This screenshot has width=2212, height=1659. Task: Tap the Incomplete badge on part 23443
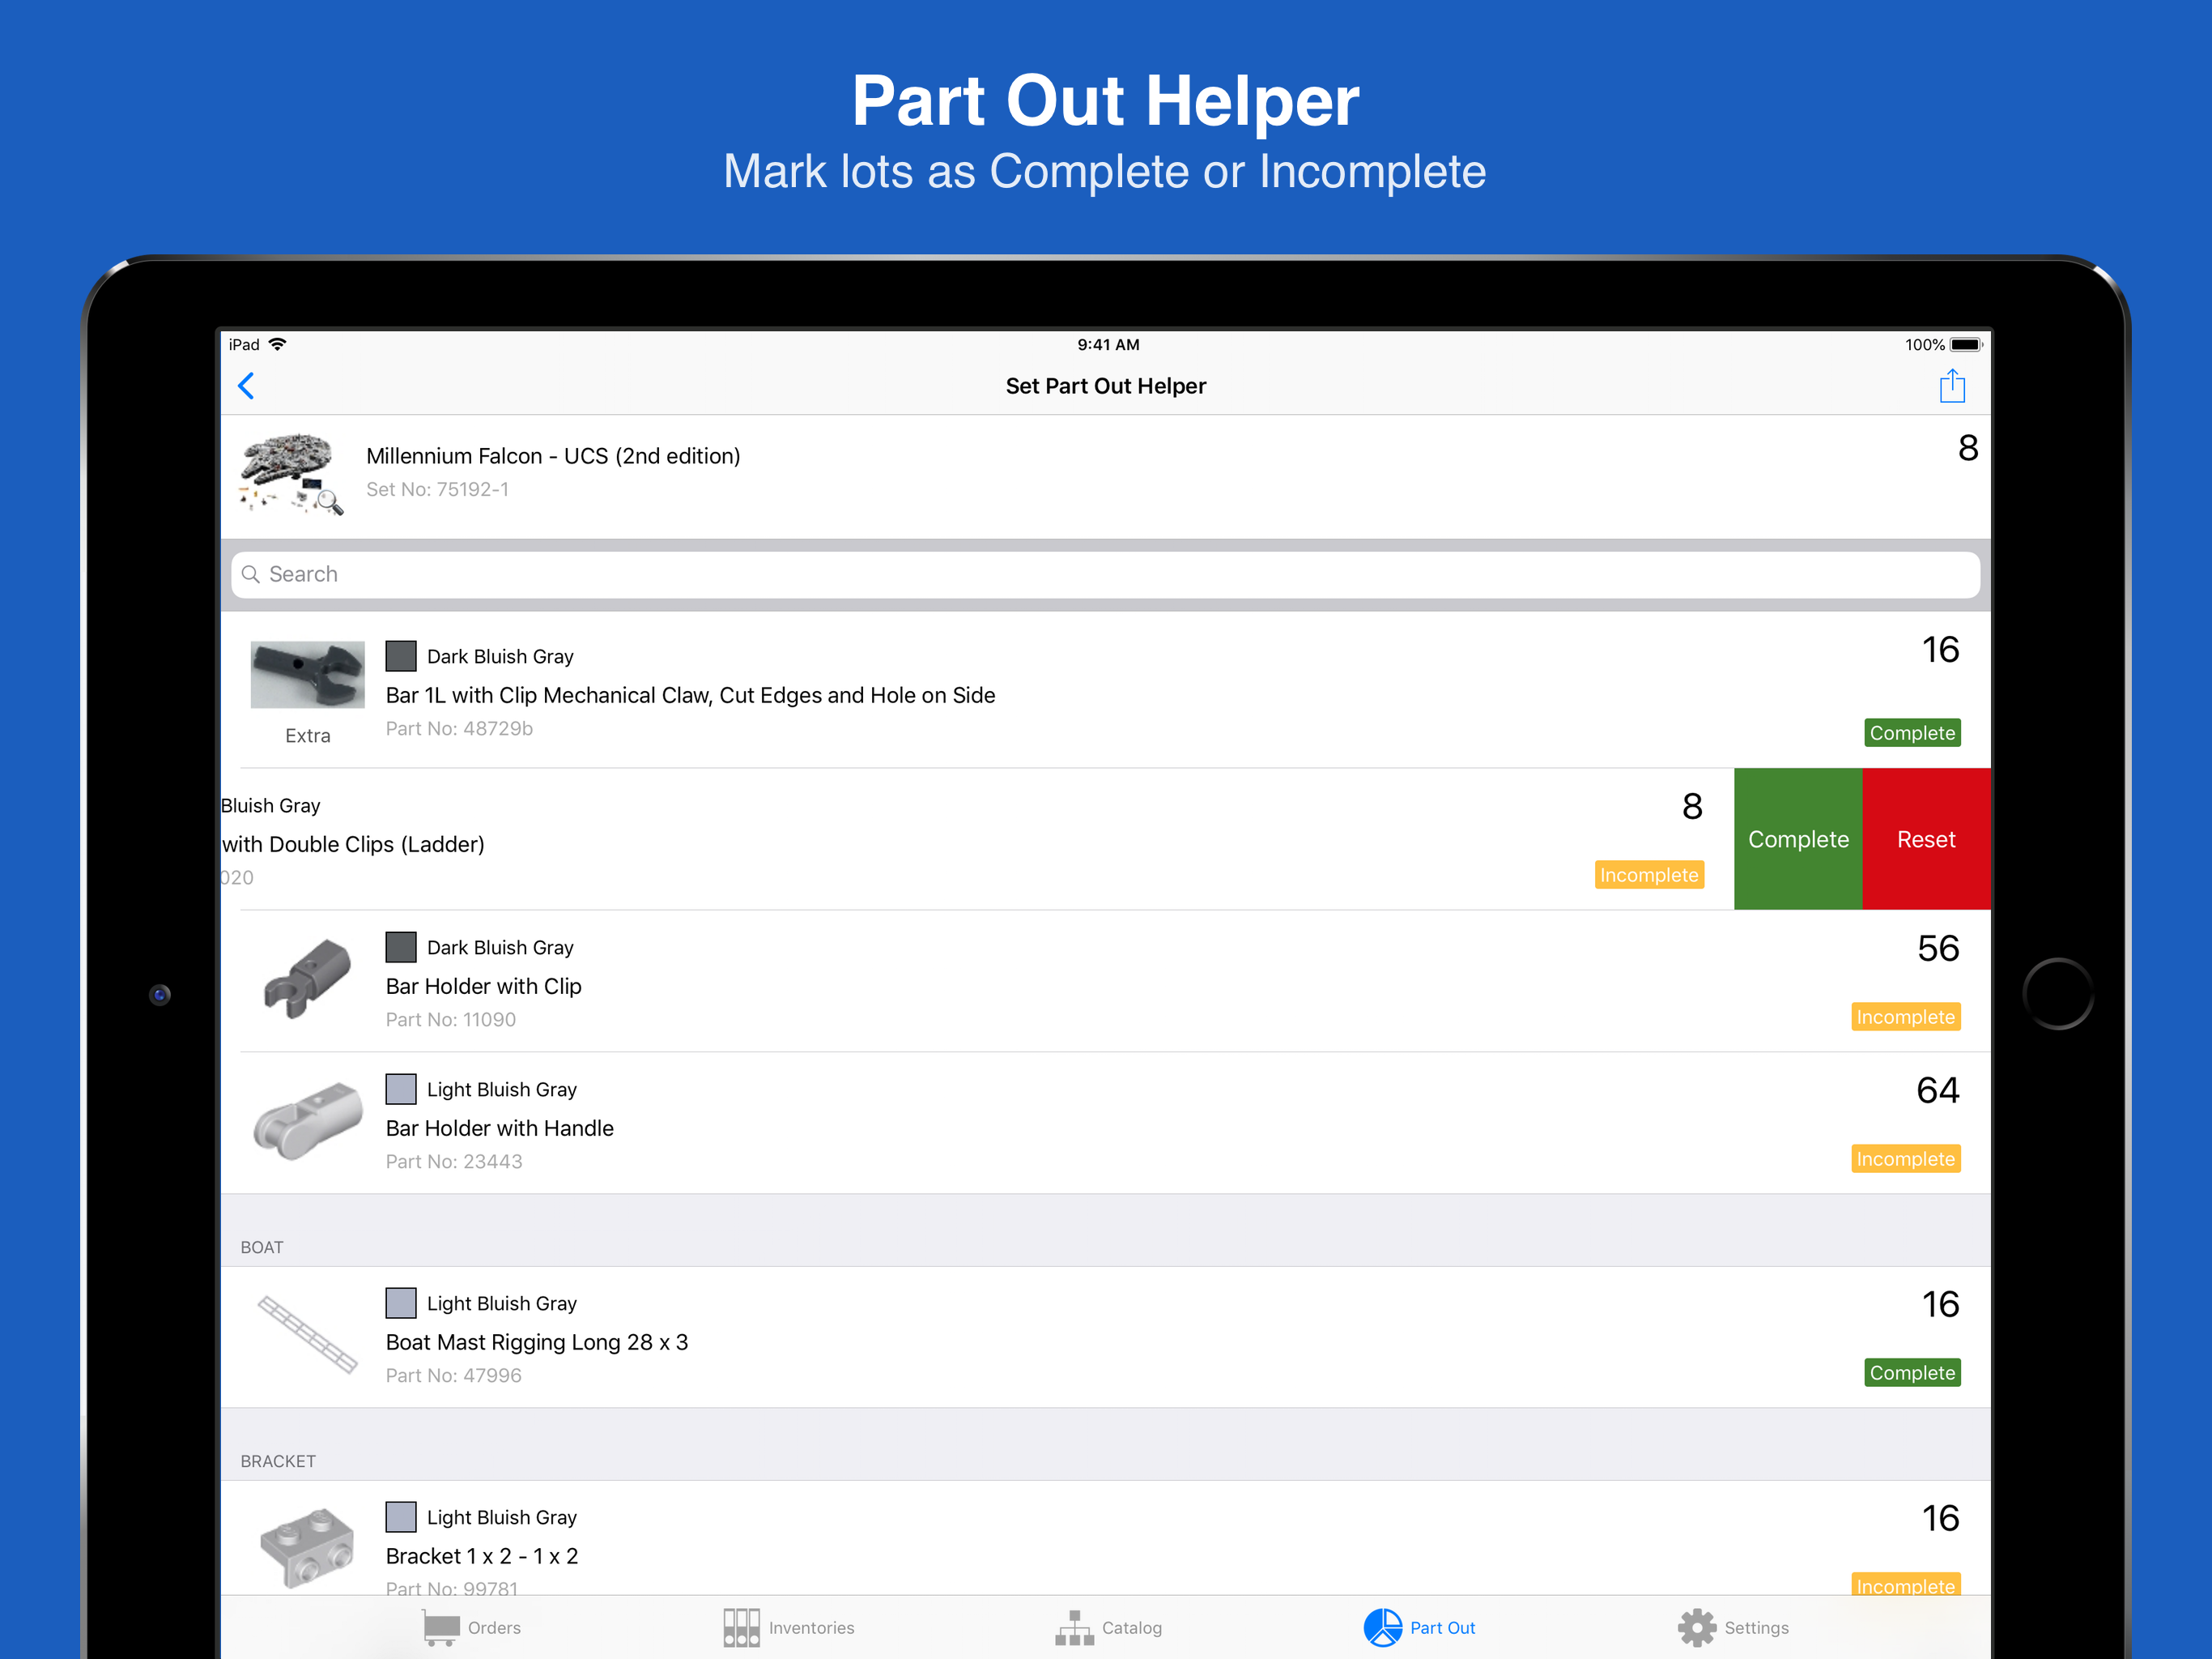click(1905, 1158)
